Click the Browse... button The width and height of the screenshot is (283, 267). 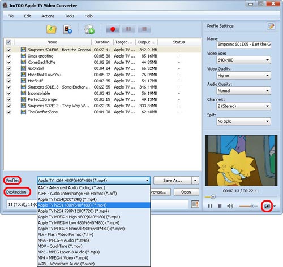160,192
